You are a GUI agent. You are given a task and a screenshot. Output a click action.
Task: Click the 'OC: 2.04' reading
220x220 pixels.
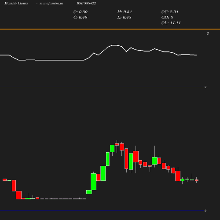(170, 12)
